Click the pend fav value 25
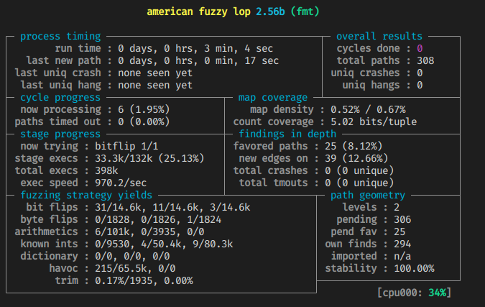This screenshot has height=307, width=485. point(399,232)
